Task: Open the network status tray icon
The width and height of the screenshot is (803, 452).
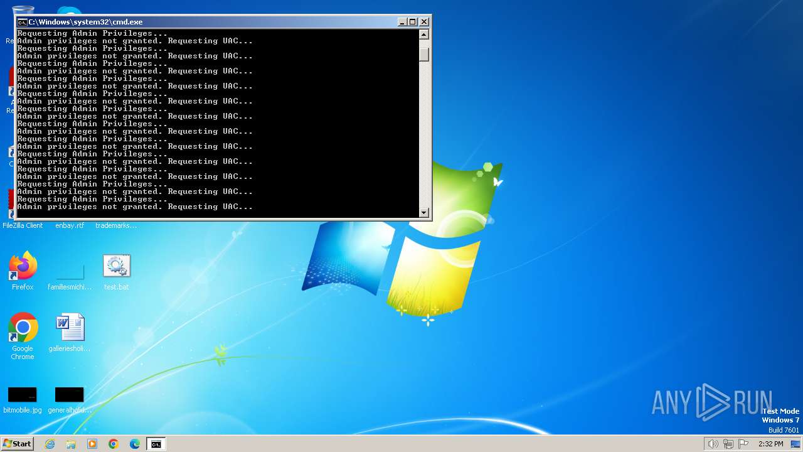Action: coord(728,444)
